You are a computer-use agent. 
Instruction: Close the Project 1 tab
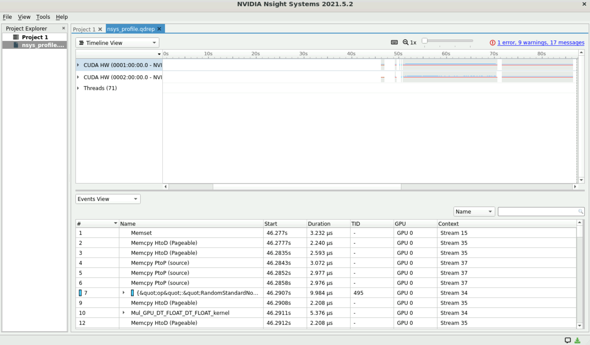[100, 29]
